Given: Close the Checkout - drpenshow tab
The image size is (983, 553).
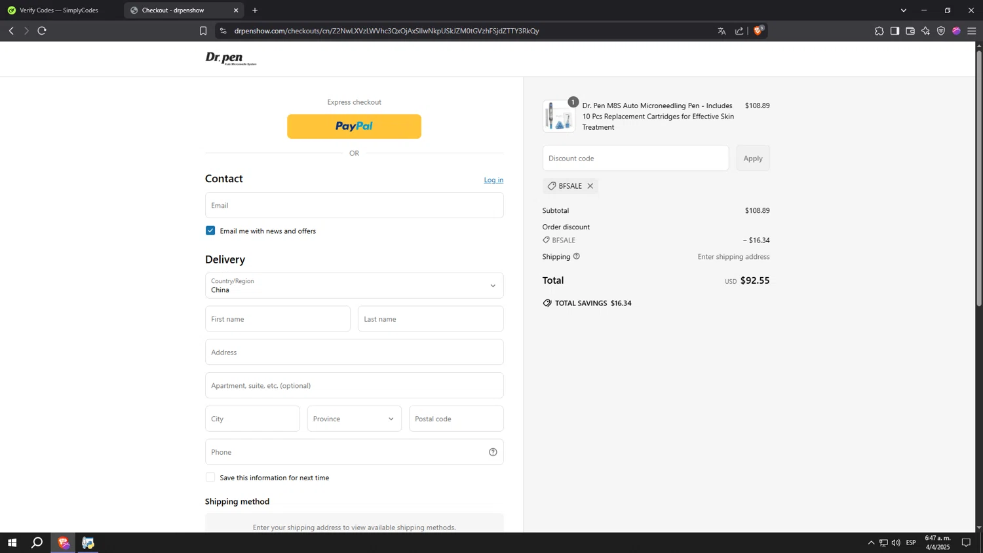Looking at the screenshot, I should click(236, 10).
